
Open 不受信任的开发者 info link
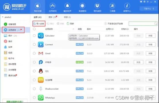coord(113,23)
